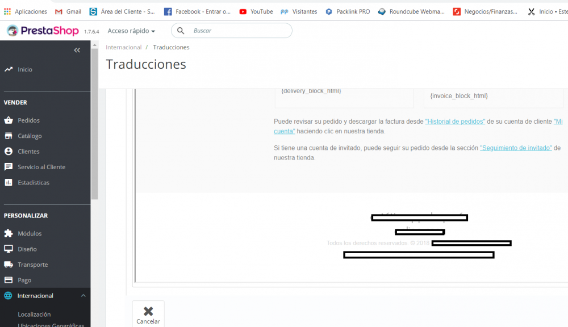The image size is (568, 327).
Task: Click inside the Buscar search field
Action: 239,31
